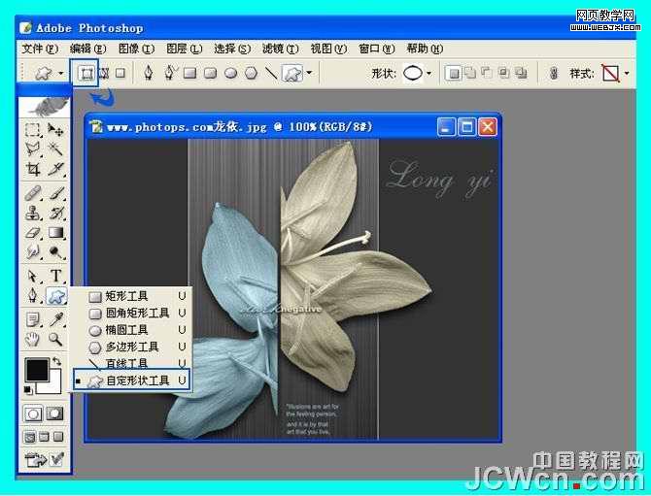Choose 自定形状工具 from flyout
The image size is (651, 496).
click(x=132, y=380)
